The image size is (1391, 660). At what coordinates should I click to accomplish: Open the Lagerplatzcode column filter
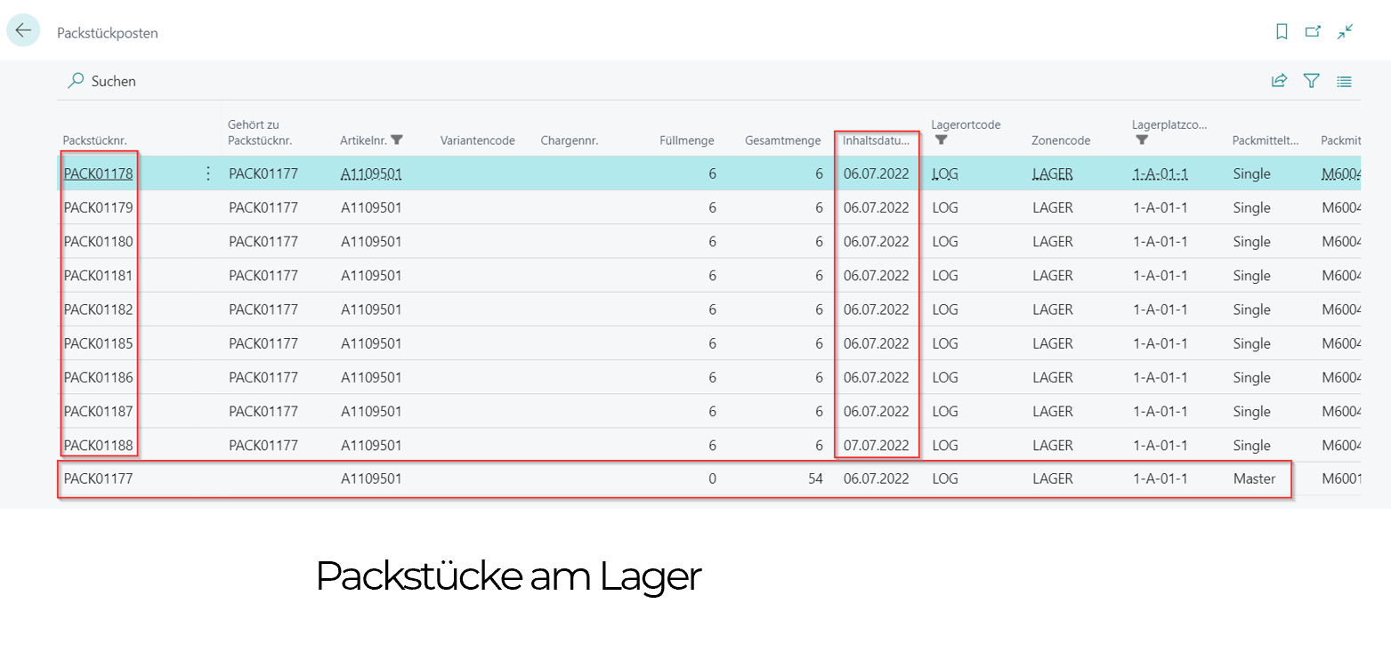click(1142, 141)
